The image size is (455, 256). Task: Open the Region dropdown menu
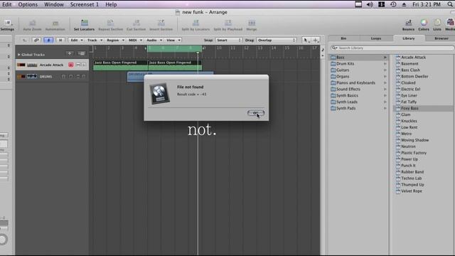pos(115,40)
